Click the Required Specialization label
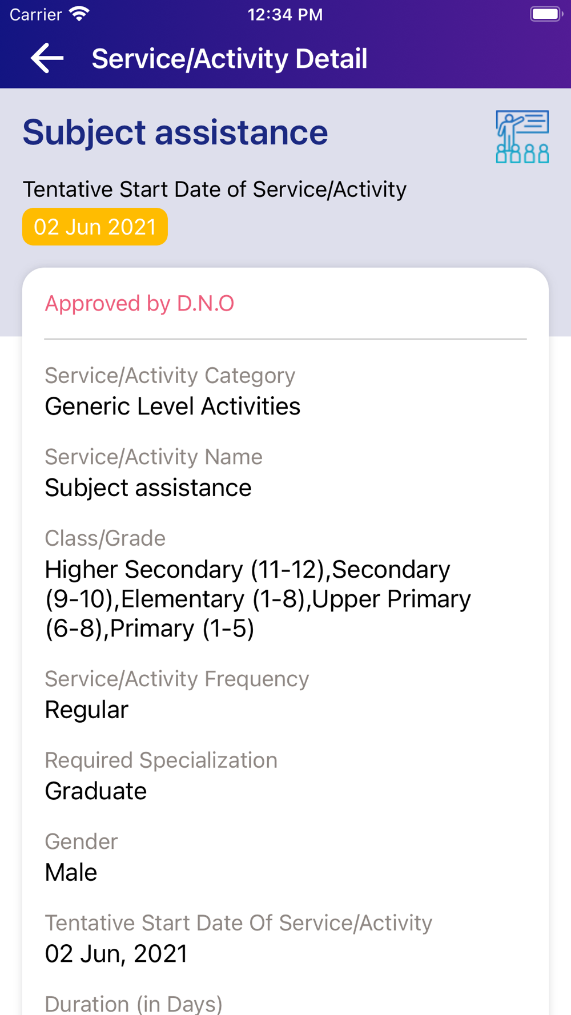 tap(161, 760)
